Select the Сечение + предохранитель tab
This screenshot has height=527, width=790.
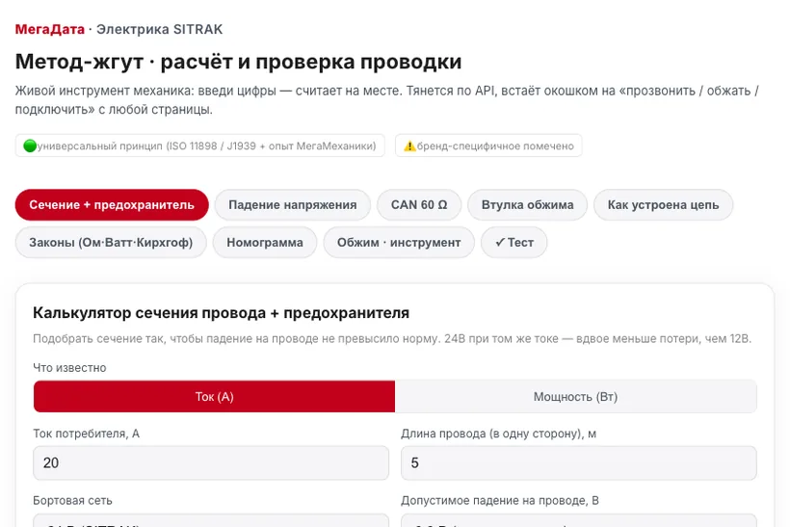tap(112, 205)
